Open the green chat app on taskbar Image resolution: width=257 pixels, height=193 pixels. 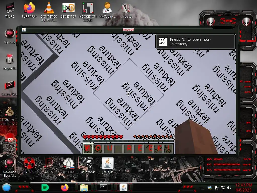coord(45,187)
